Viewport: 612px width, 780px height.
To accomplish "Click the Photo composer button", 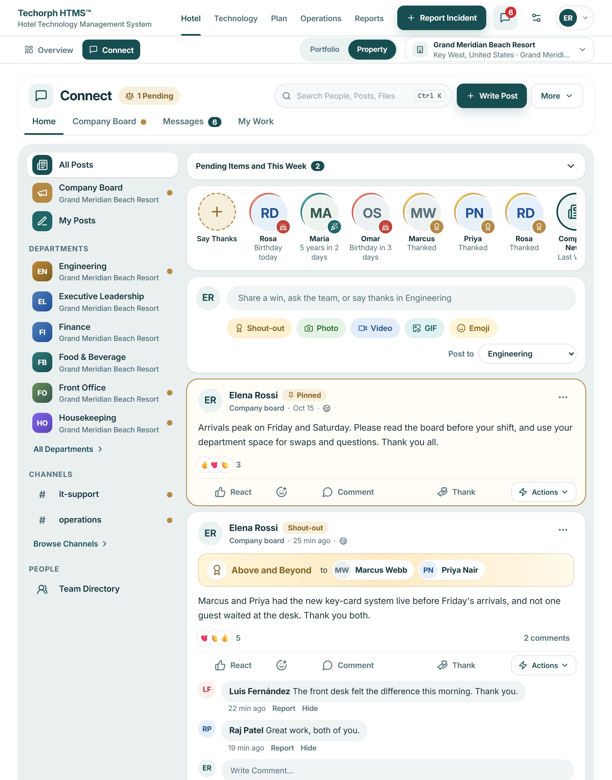I will point(321,328).
